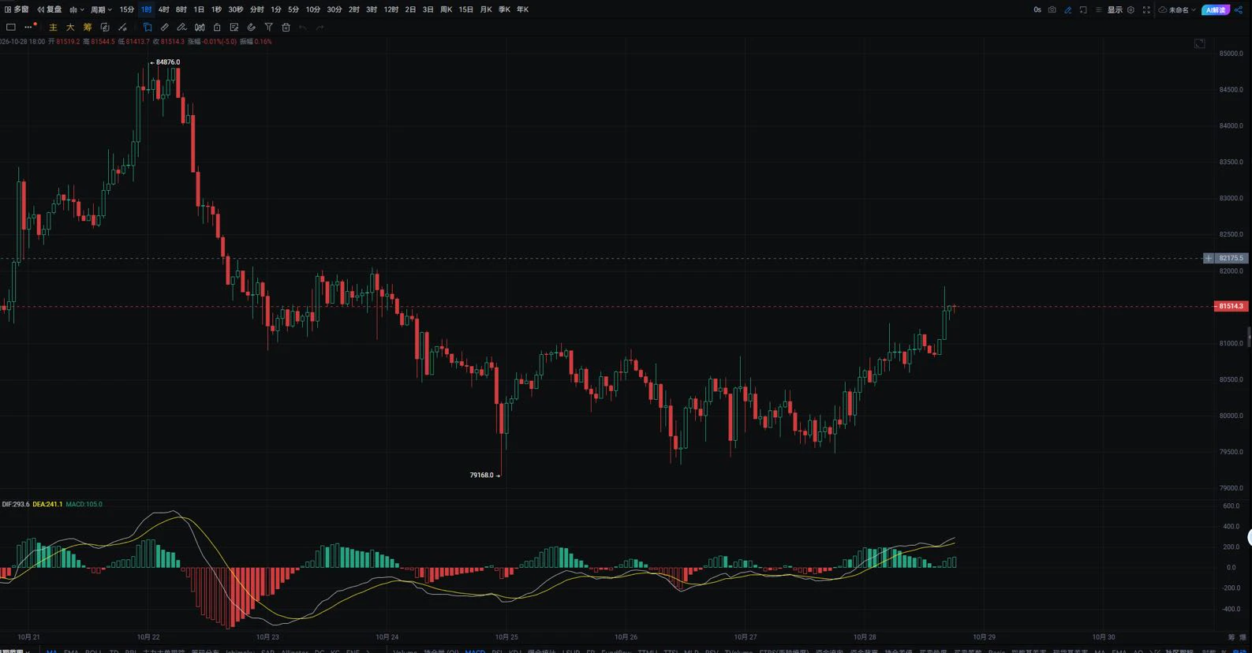The image size is (1252, 653).
Task: Click the undo arrow in the drawing toolbar
Action: click(303, 27)
